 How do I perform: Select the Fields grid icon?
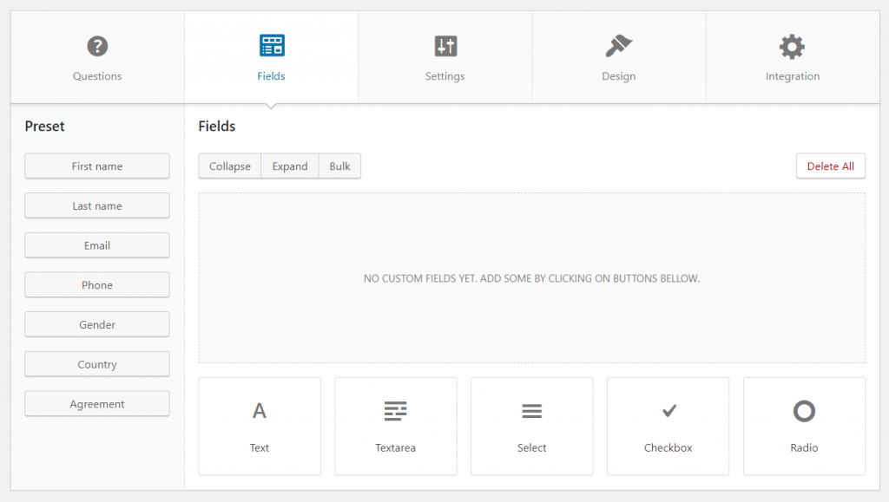click(271, 45)
